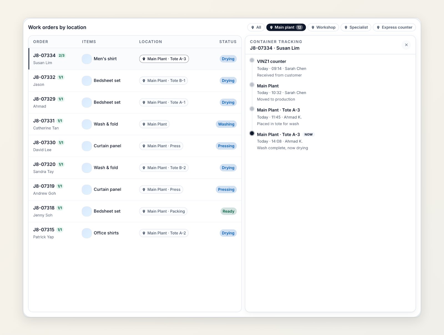Click thumbnail for Jenny Soh's Bedsheet set

(87, 211)
